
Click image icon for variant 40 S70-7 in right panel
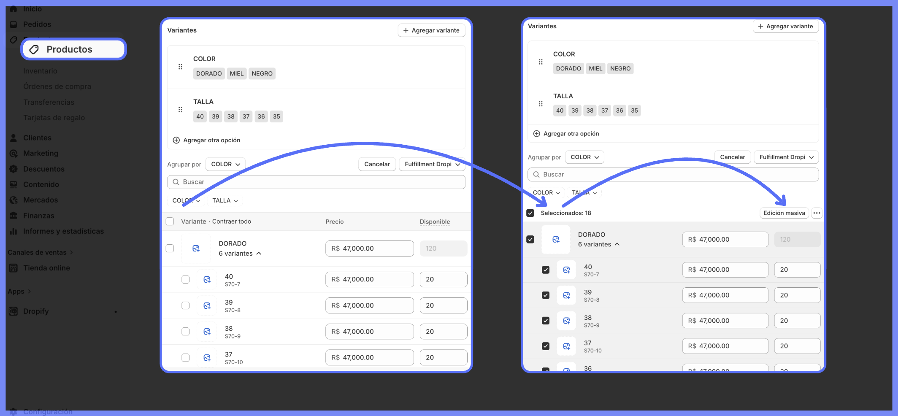pos(566,270)
